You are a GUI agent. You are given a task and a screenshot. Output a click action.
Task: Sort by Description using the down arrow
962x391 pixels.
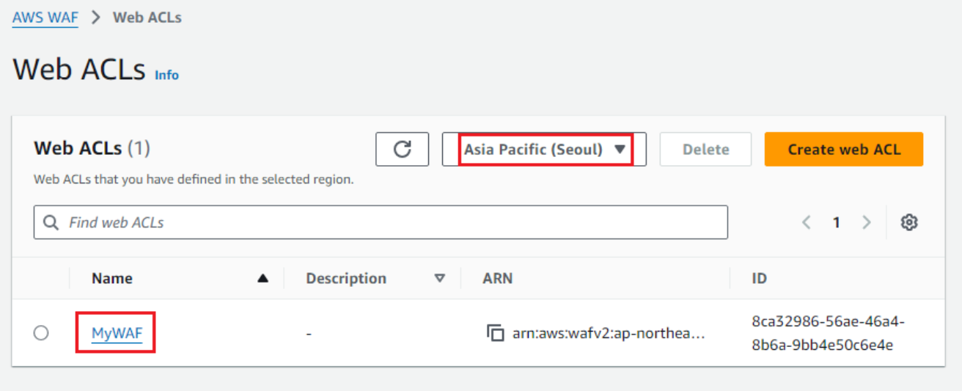(440, 279)
